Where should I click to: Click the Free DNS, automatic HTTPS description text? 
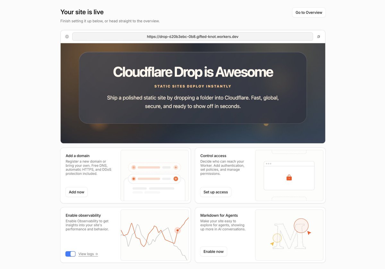point(89,168)
